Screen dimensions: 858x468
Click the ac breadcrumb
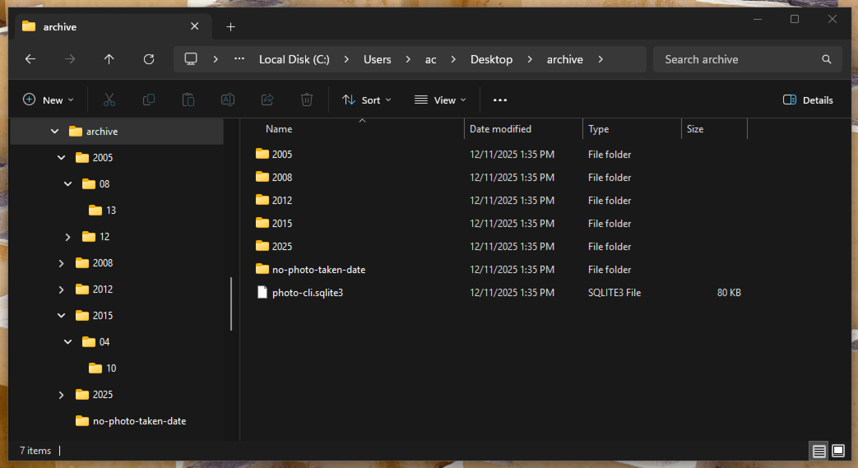click(431, 60)
